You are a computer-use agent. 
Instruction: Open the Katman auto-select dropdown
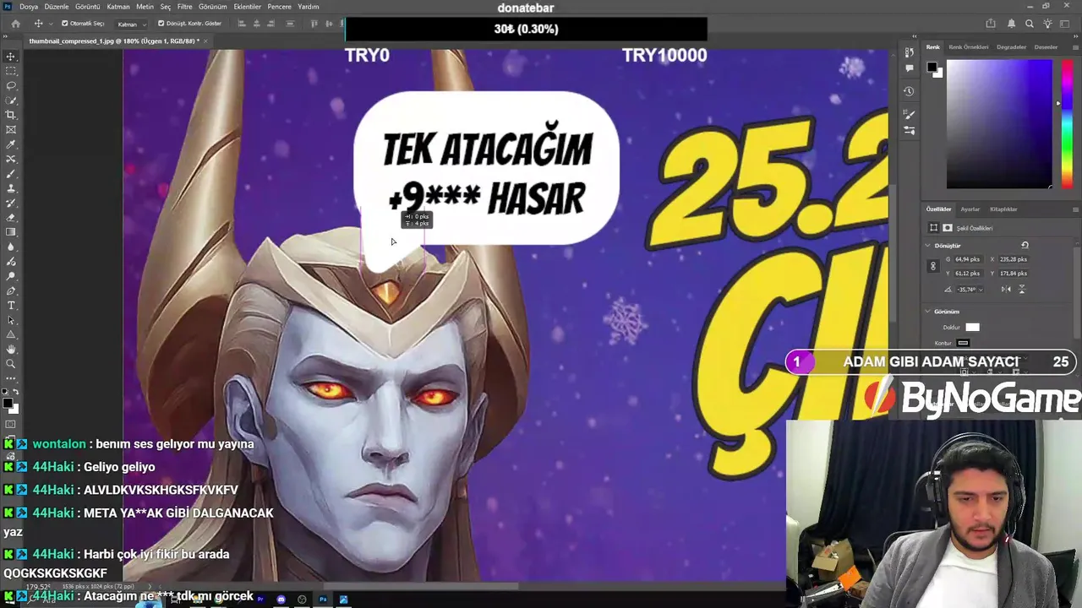click(131, 24)
